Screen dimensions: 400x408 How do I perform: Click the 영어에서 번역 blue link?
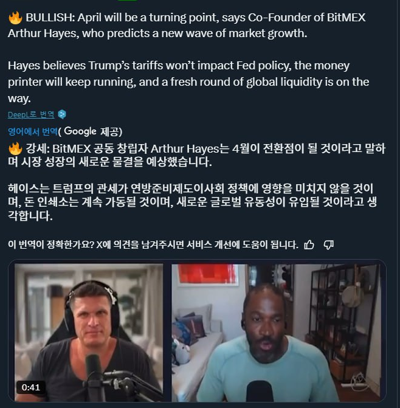[32, 131]
